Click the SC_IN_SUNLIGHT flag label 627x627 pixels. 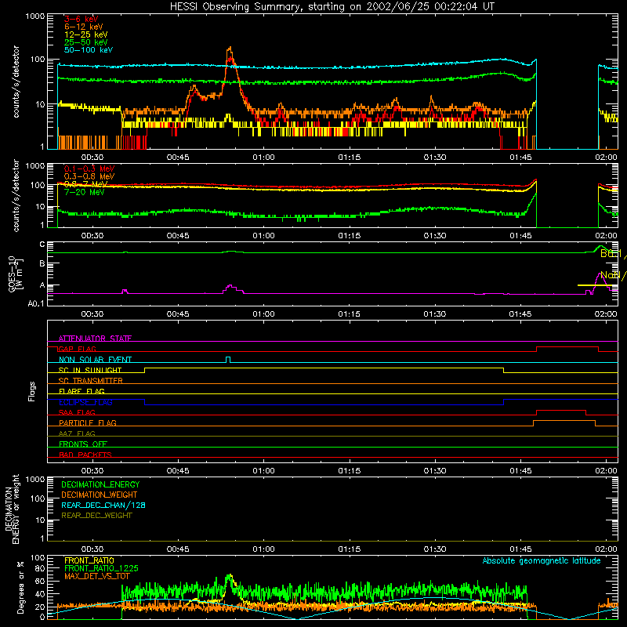(90, 370)
